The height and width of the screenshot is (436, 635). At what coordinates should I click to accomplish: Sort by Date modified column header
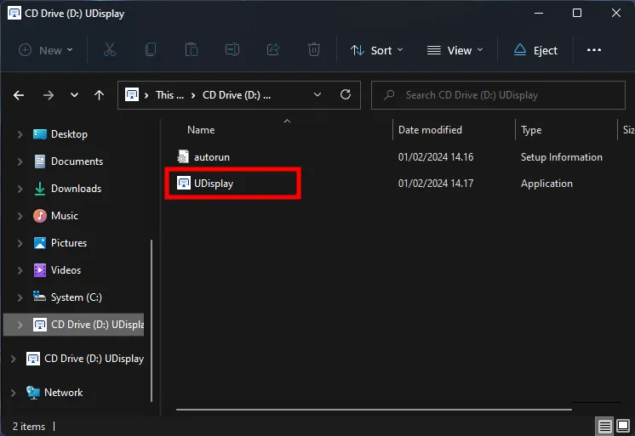point(430,130)
